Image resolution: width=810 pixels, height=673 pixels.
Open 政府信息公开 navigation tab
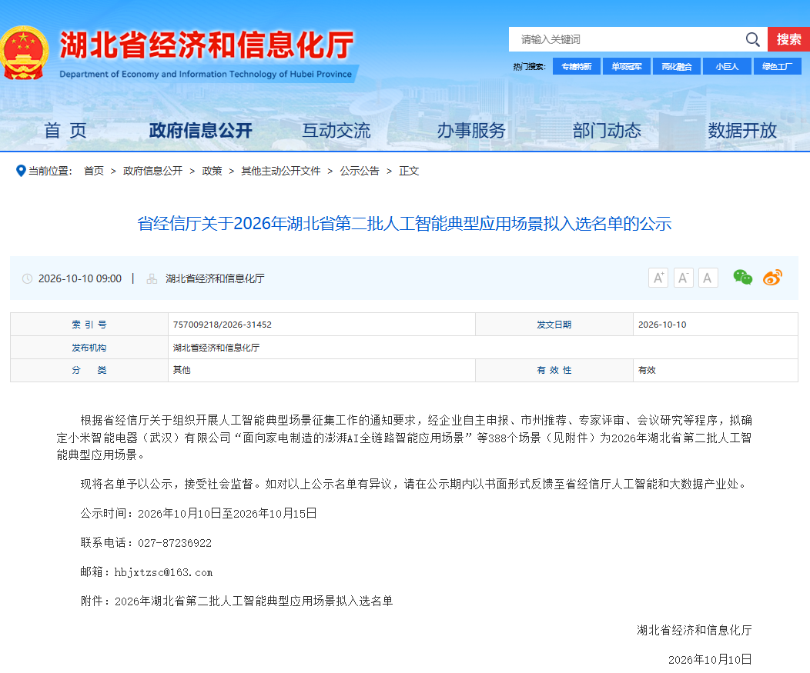[200, 131]
